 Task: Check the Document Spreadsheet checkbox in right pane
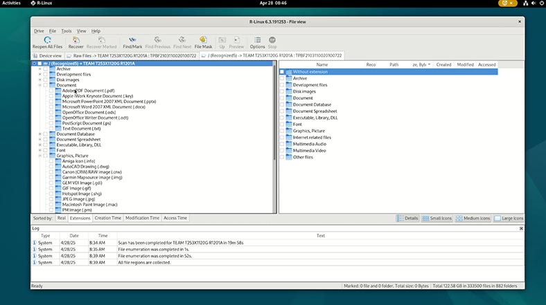(x=282, y=111)
